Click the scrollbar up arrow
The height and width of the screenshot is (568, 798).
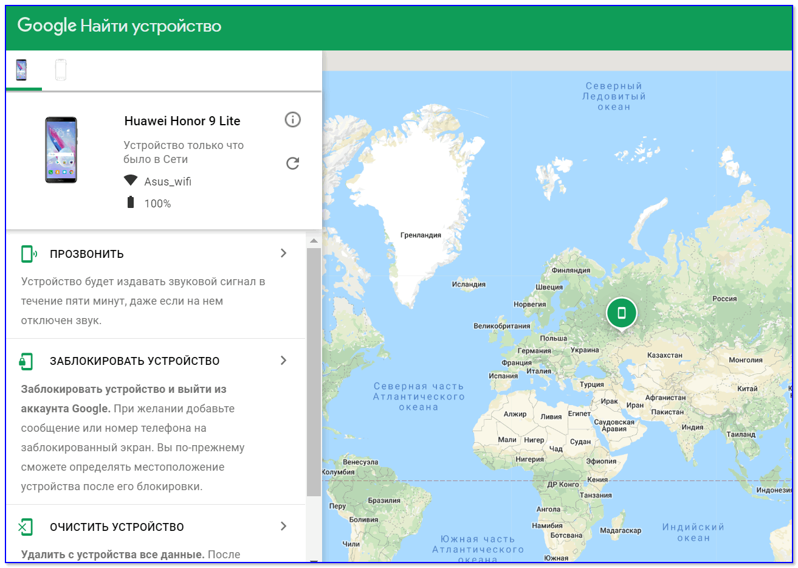click(x=314, y=241)
